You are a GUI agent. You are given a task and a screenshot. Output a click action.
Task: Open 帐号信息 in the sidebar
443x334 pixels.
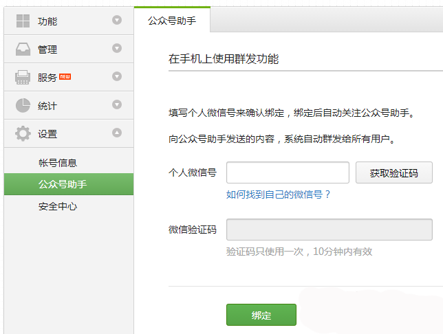[x=58, y=163]
